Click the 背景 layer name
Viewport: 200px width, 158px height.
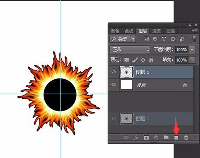click(x=141, y=85)
